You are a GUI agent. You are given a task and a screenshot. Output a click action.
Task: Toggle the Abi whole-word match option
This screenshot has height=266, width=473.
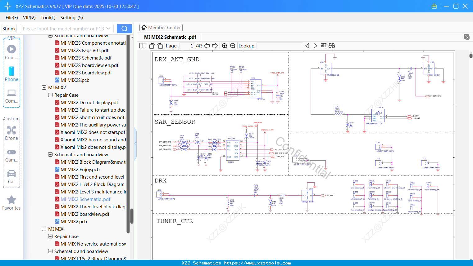[x=323, y=46]
